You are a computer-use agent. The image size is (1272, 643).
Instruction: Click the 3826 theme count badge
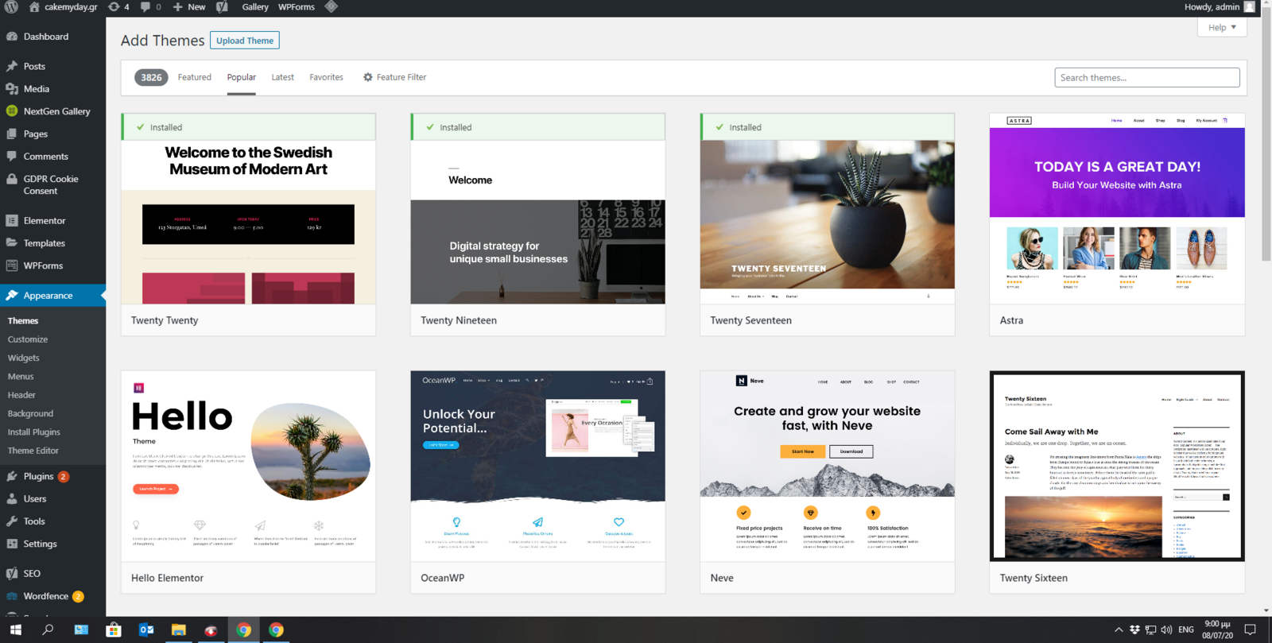coord(151,77)
